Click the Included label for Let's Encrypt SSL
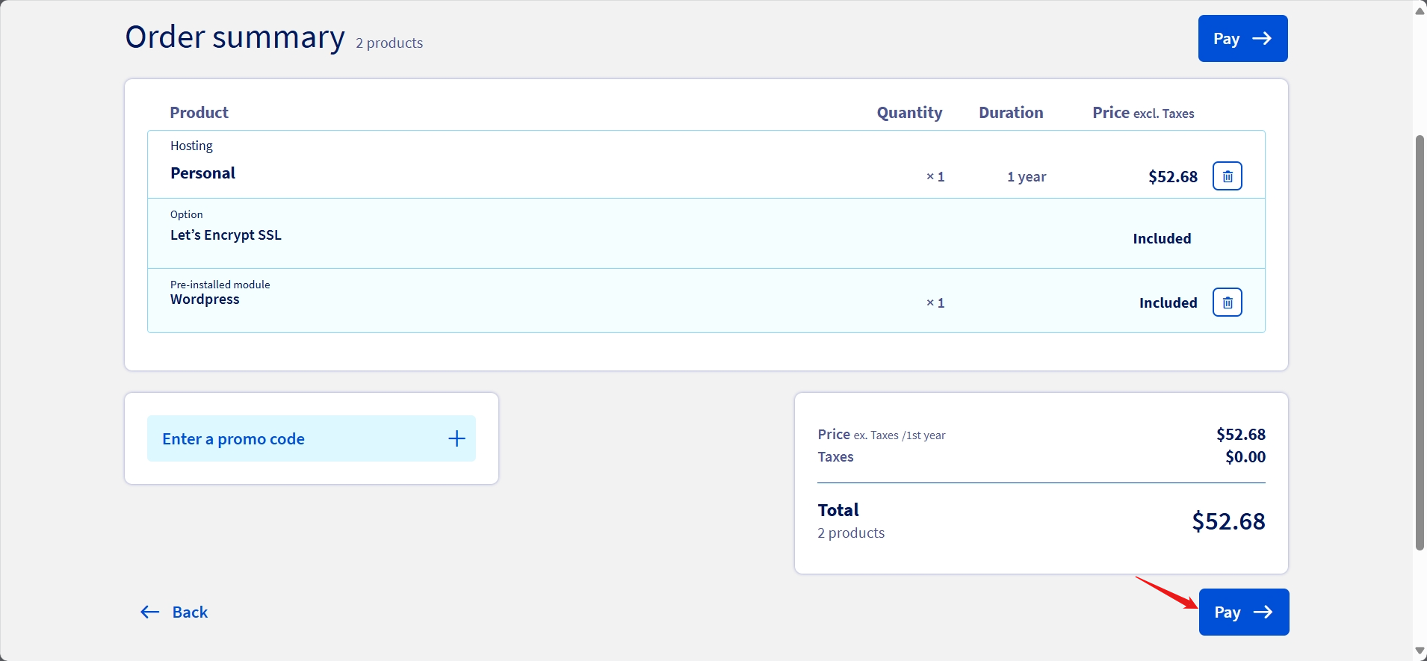This screenshot has height=661, width=1427. (1162, 239)
